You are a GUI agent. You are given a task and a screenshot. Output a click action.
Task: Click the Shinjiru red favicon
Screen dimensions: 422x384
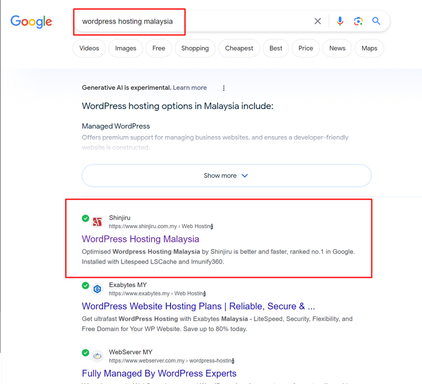(97, 222)
